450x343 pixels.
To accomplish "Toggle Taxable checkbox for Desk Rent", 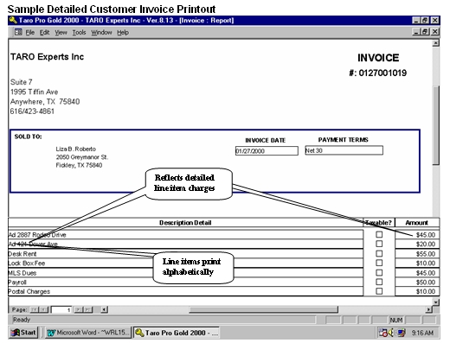I will [x=379, y=253].
